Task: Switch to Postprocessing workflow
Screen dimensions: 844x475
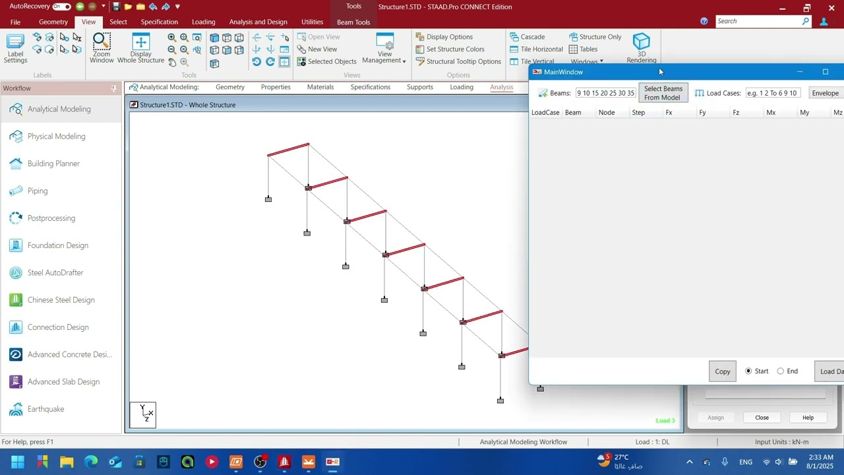Action: pos(61,218)
